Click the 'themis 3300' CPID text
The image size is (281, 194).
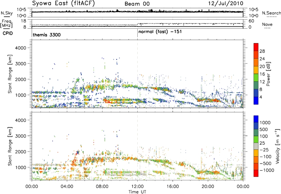click(47, 35)
